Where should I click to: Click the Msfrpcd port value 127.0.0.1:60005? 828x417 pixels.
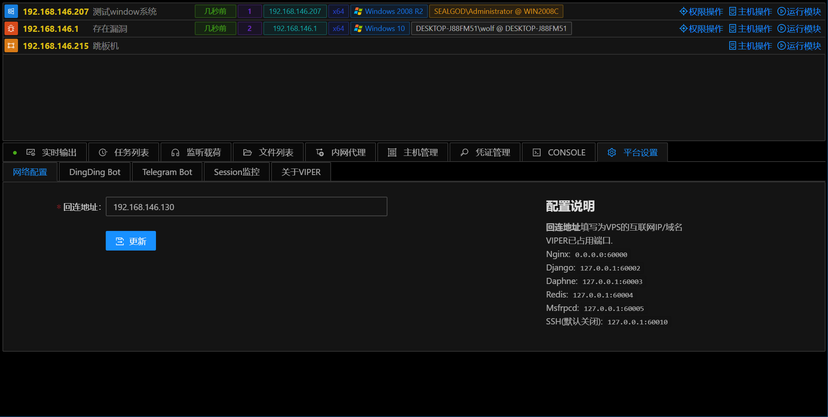click(614, 309)
